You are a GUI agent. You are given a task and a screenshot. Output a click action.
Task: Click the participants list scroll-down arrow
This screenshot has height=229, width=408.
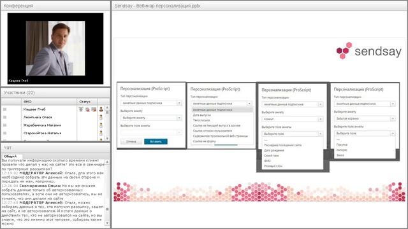107,139
